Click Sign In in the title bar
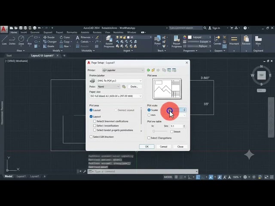 216,28
